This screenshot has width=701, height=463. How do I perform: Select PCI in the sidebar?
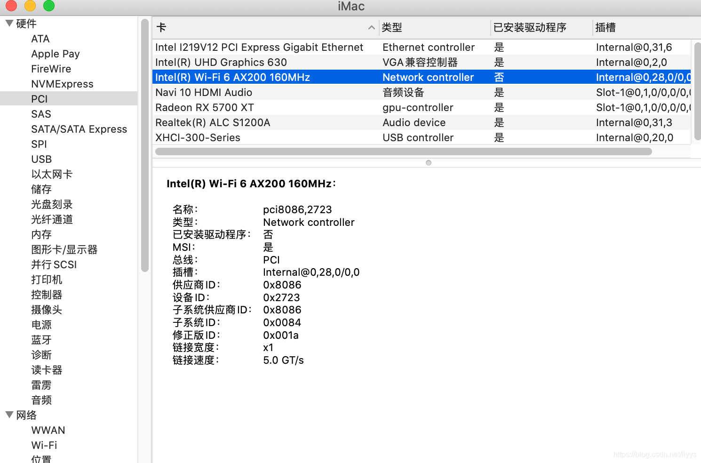pyautogui.click(x=40, y=99)
